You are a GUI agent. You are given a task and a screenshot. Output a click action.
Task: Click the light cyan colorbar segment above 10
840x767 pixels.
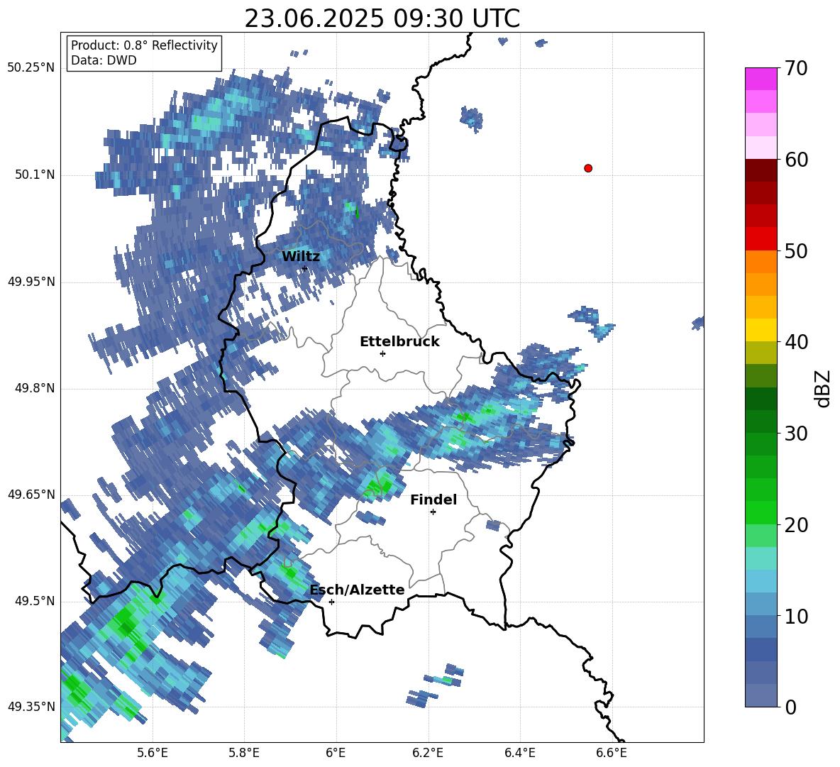coord(761,581)
